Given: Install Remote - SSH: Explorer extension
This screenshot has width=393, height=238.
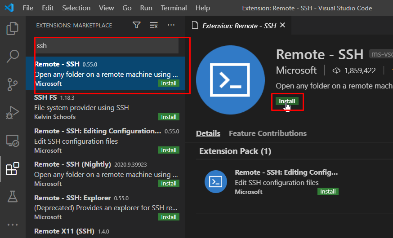Looking at the screenshot, I should point(169,217).
